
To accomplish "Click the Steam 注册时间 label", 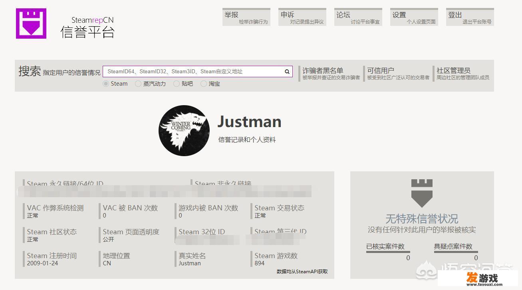I will coord(52,256).
